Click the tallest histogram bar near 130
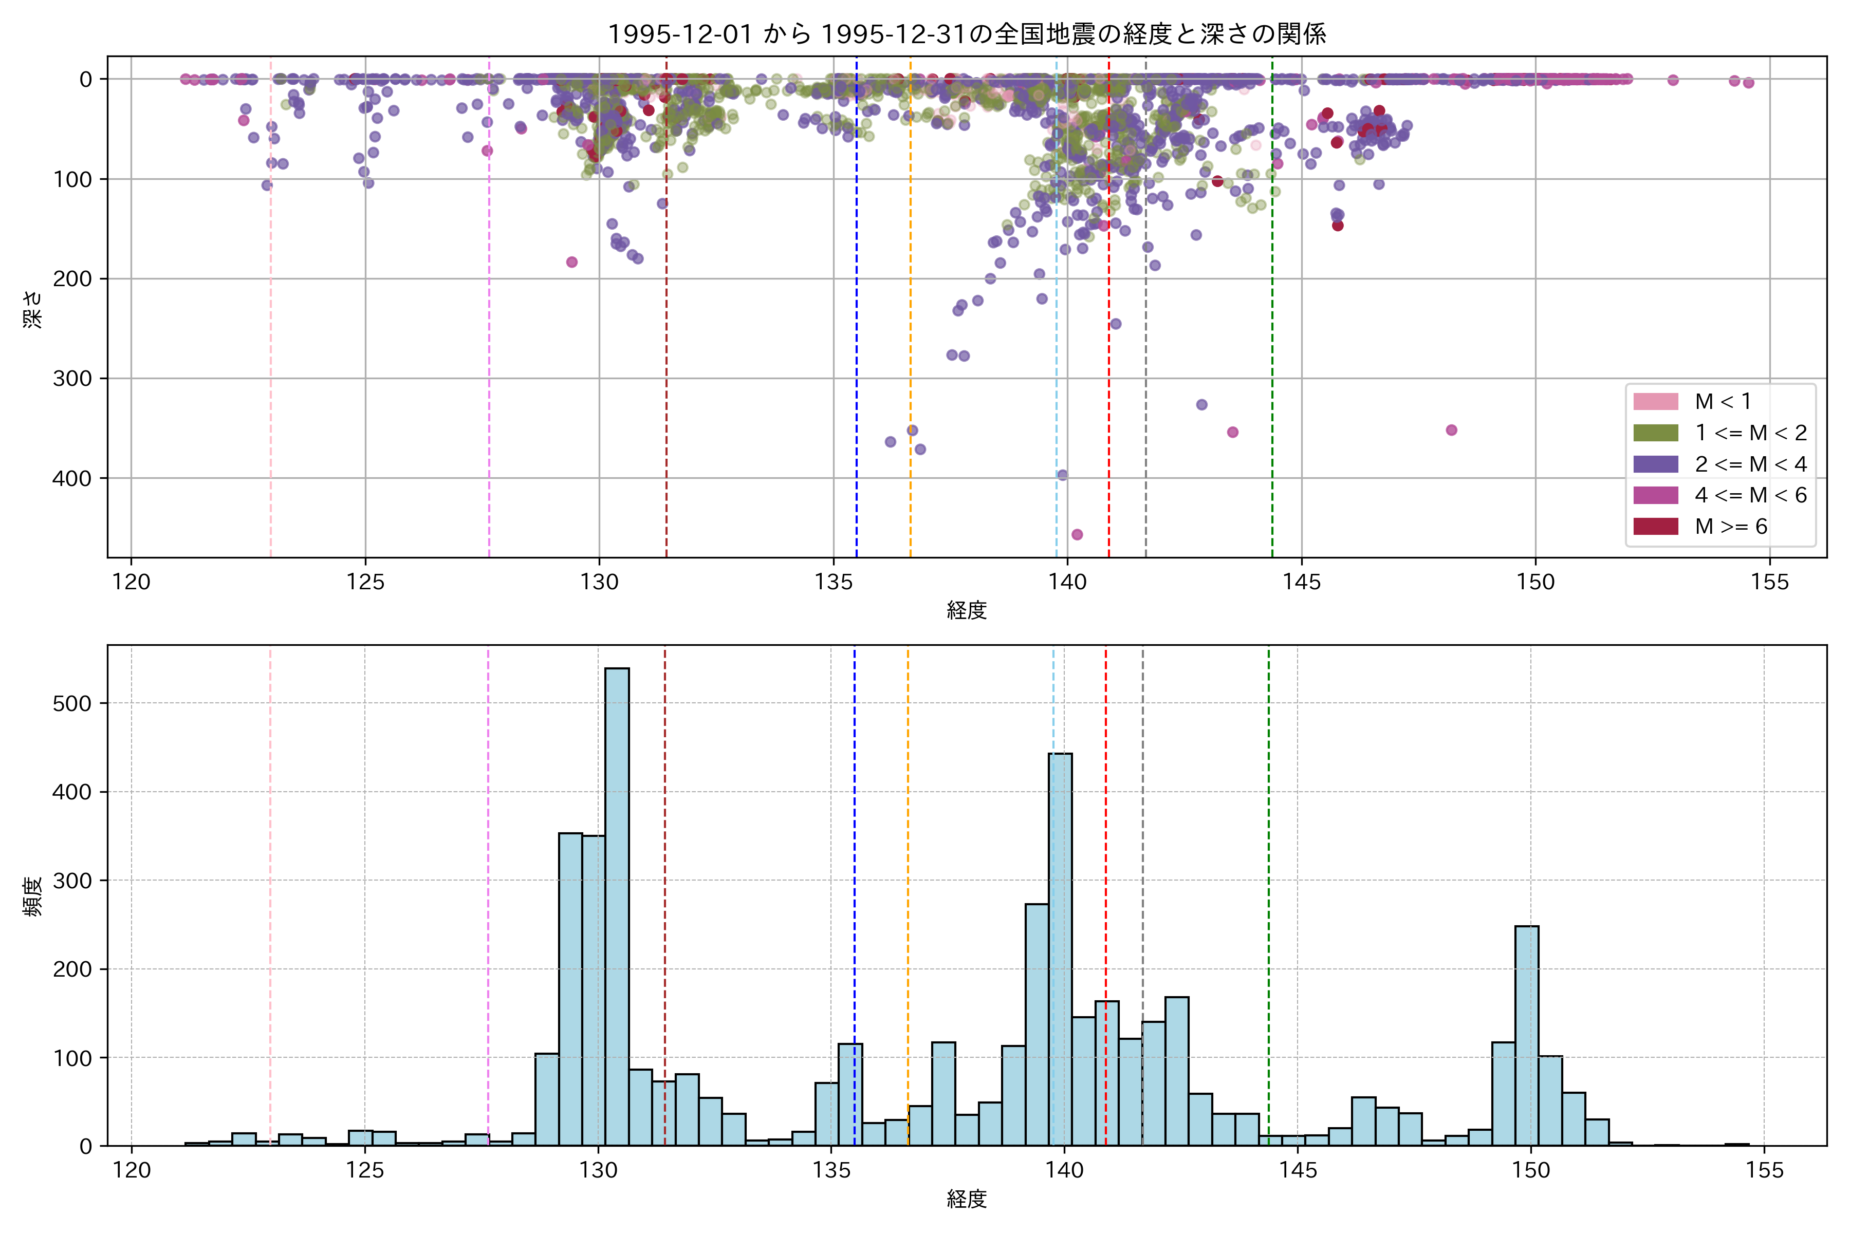The height and width of the screenshot is (1233, 1850). tap(617, 904)
